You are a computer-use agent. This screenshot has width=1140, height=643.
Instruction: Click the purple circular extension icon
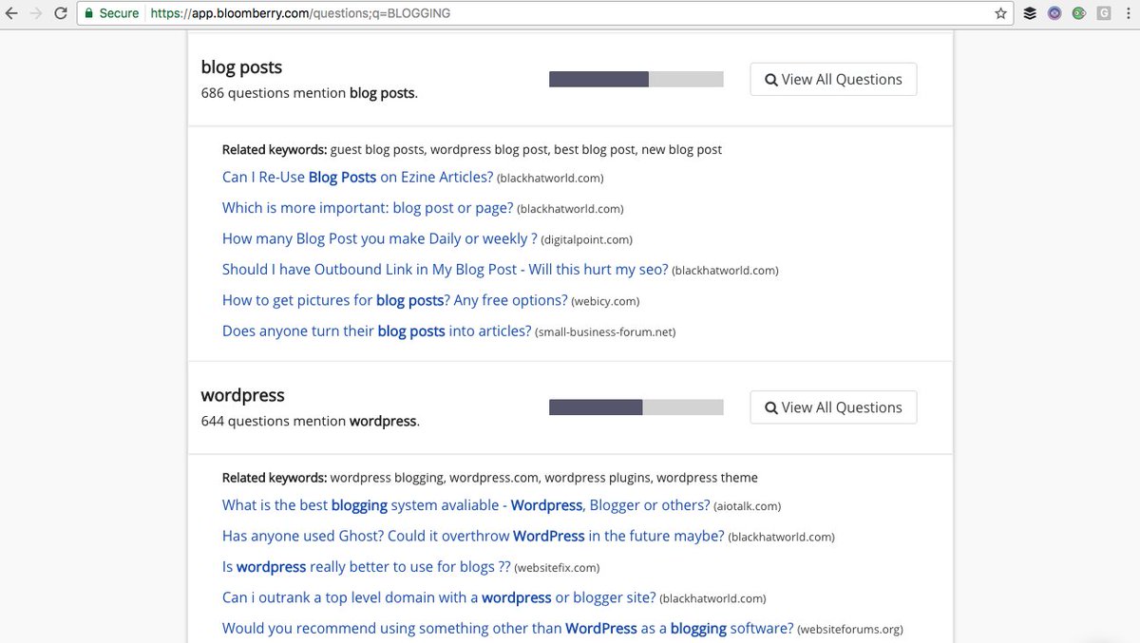(1054, 13)
